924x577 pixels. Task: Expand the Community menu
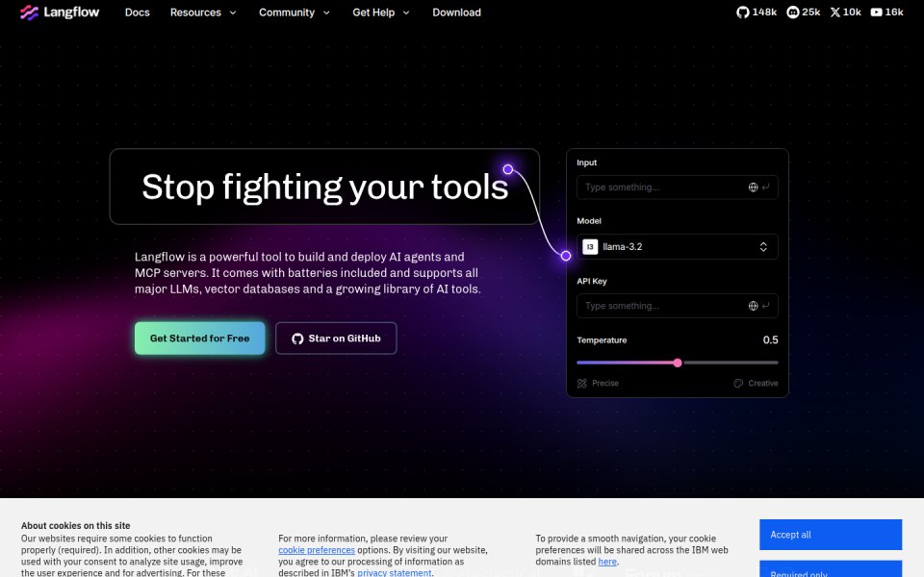295,13
